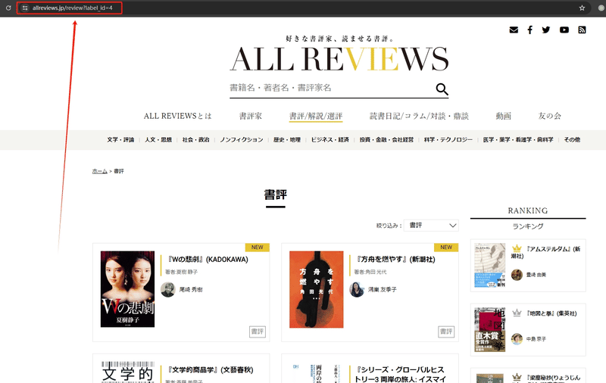Open ALL REVIEWSとは menu item
606x383 pixels.
[x=178, y=116]
